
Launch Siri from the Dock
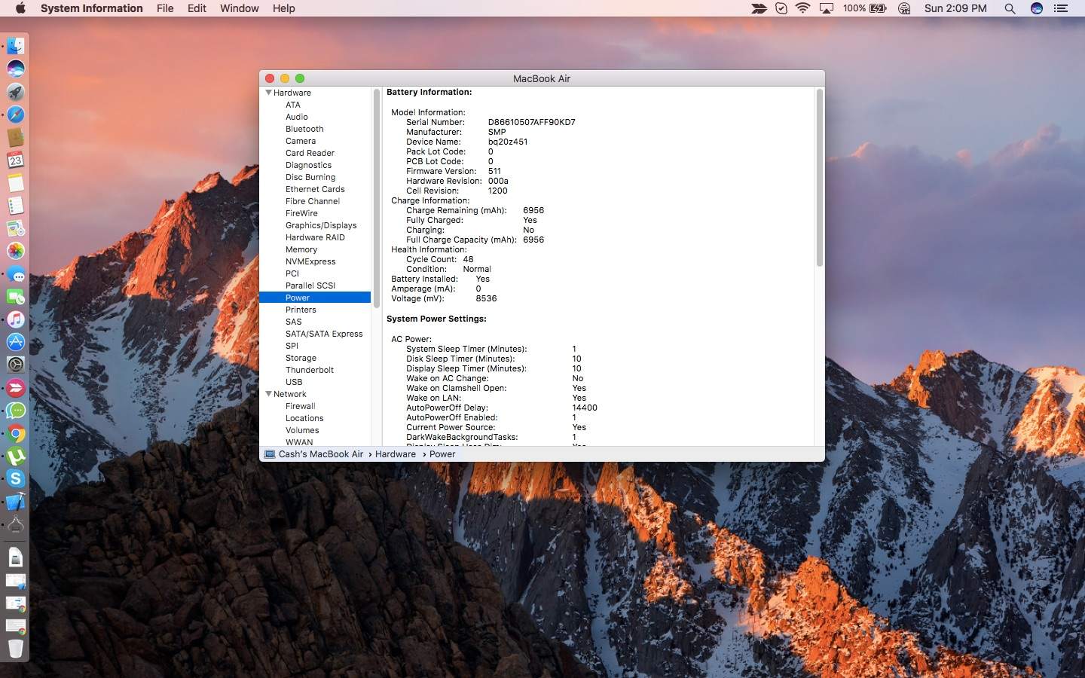click(16, 69)
